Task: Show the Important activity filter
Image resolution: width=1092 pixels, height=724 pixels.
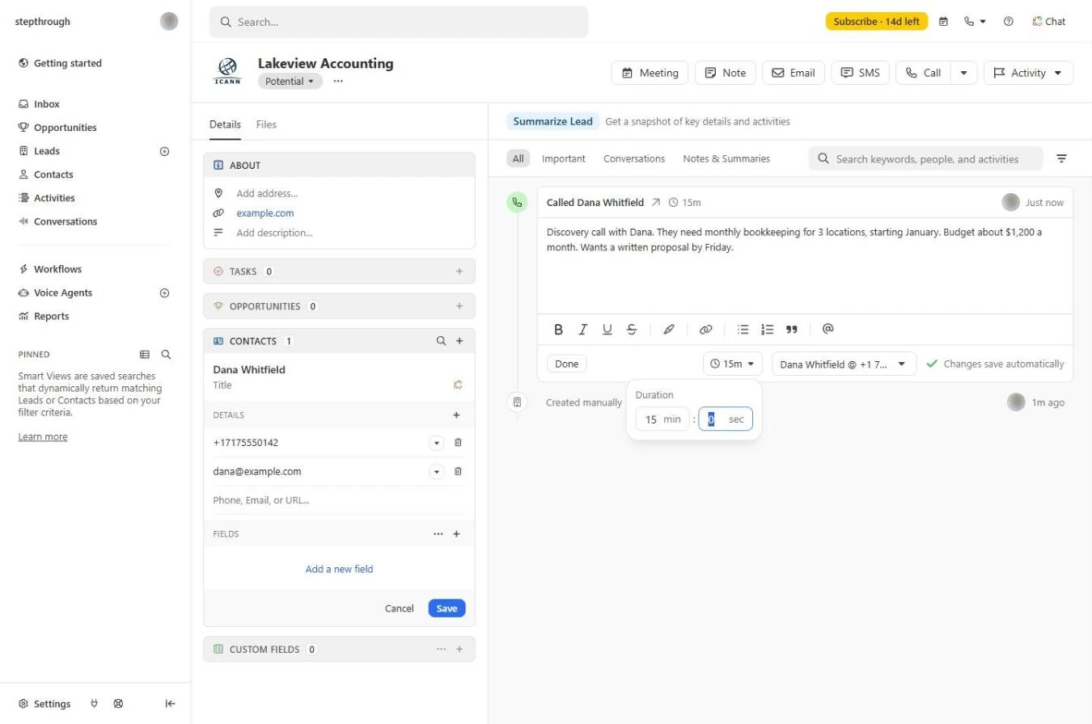Action: click(x=564, y=159)
